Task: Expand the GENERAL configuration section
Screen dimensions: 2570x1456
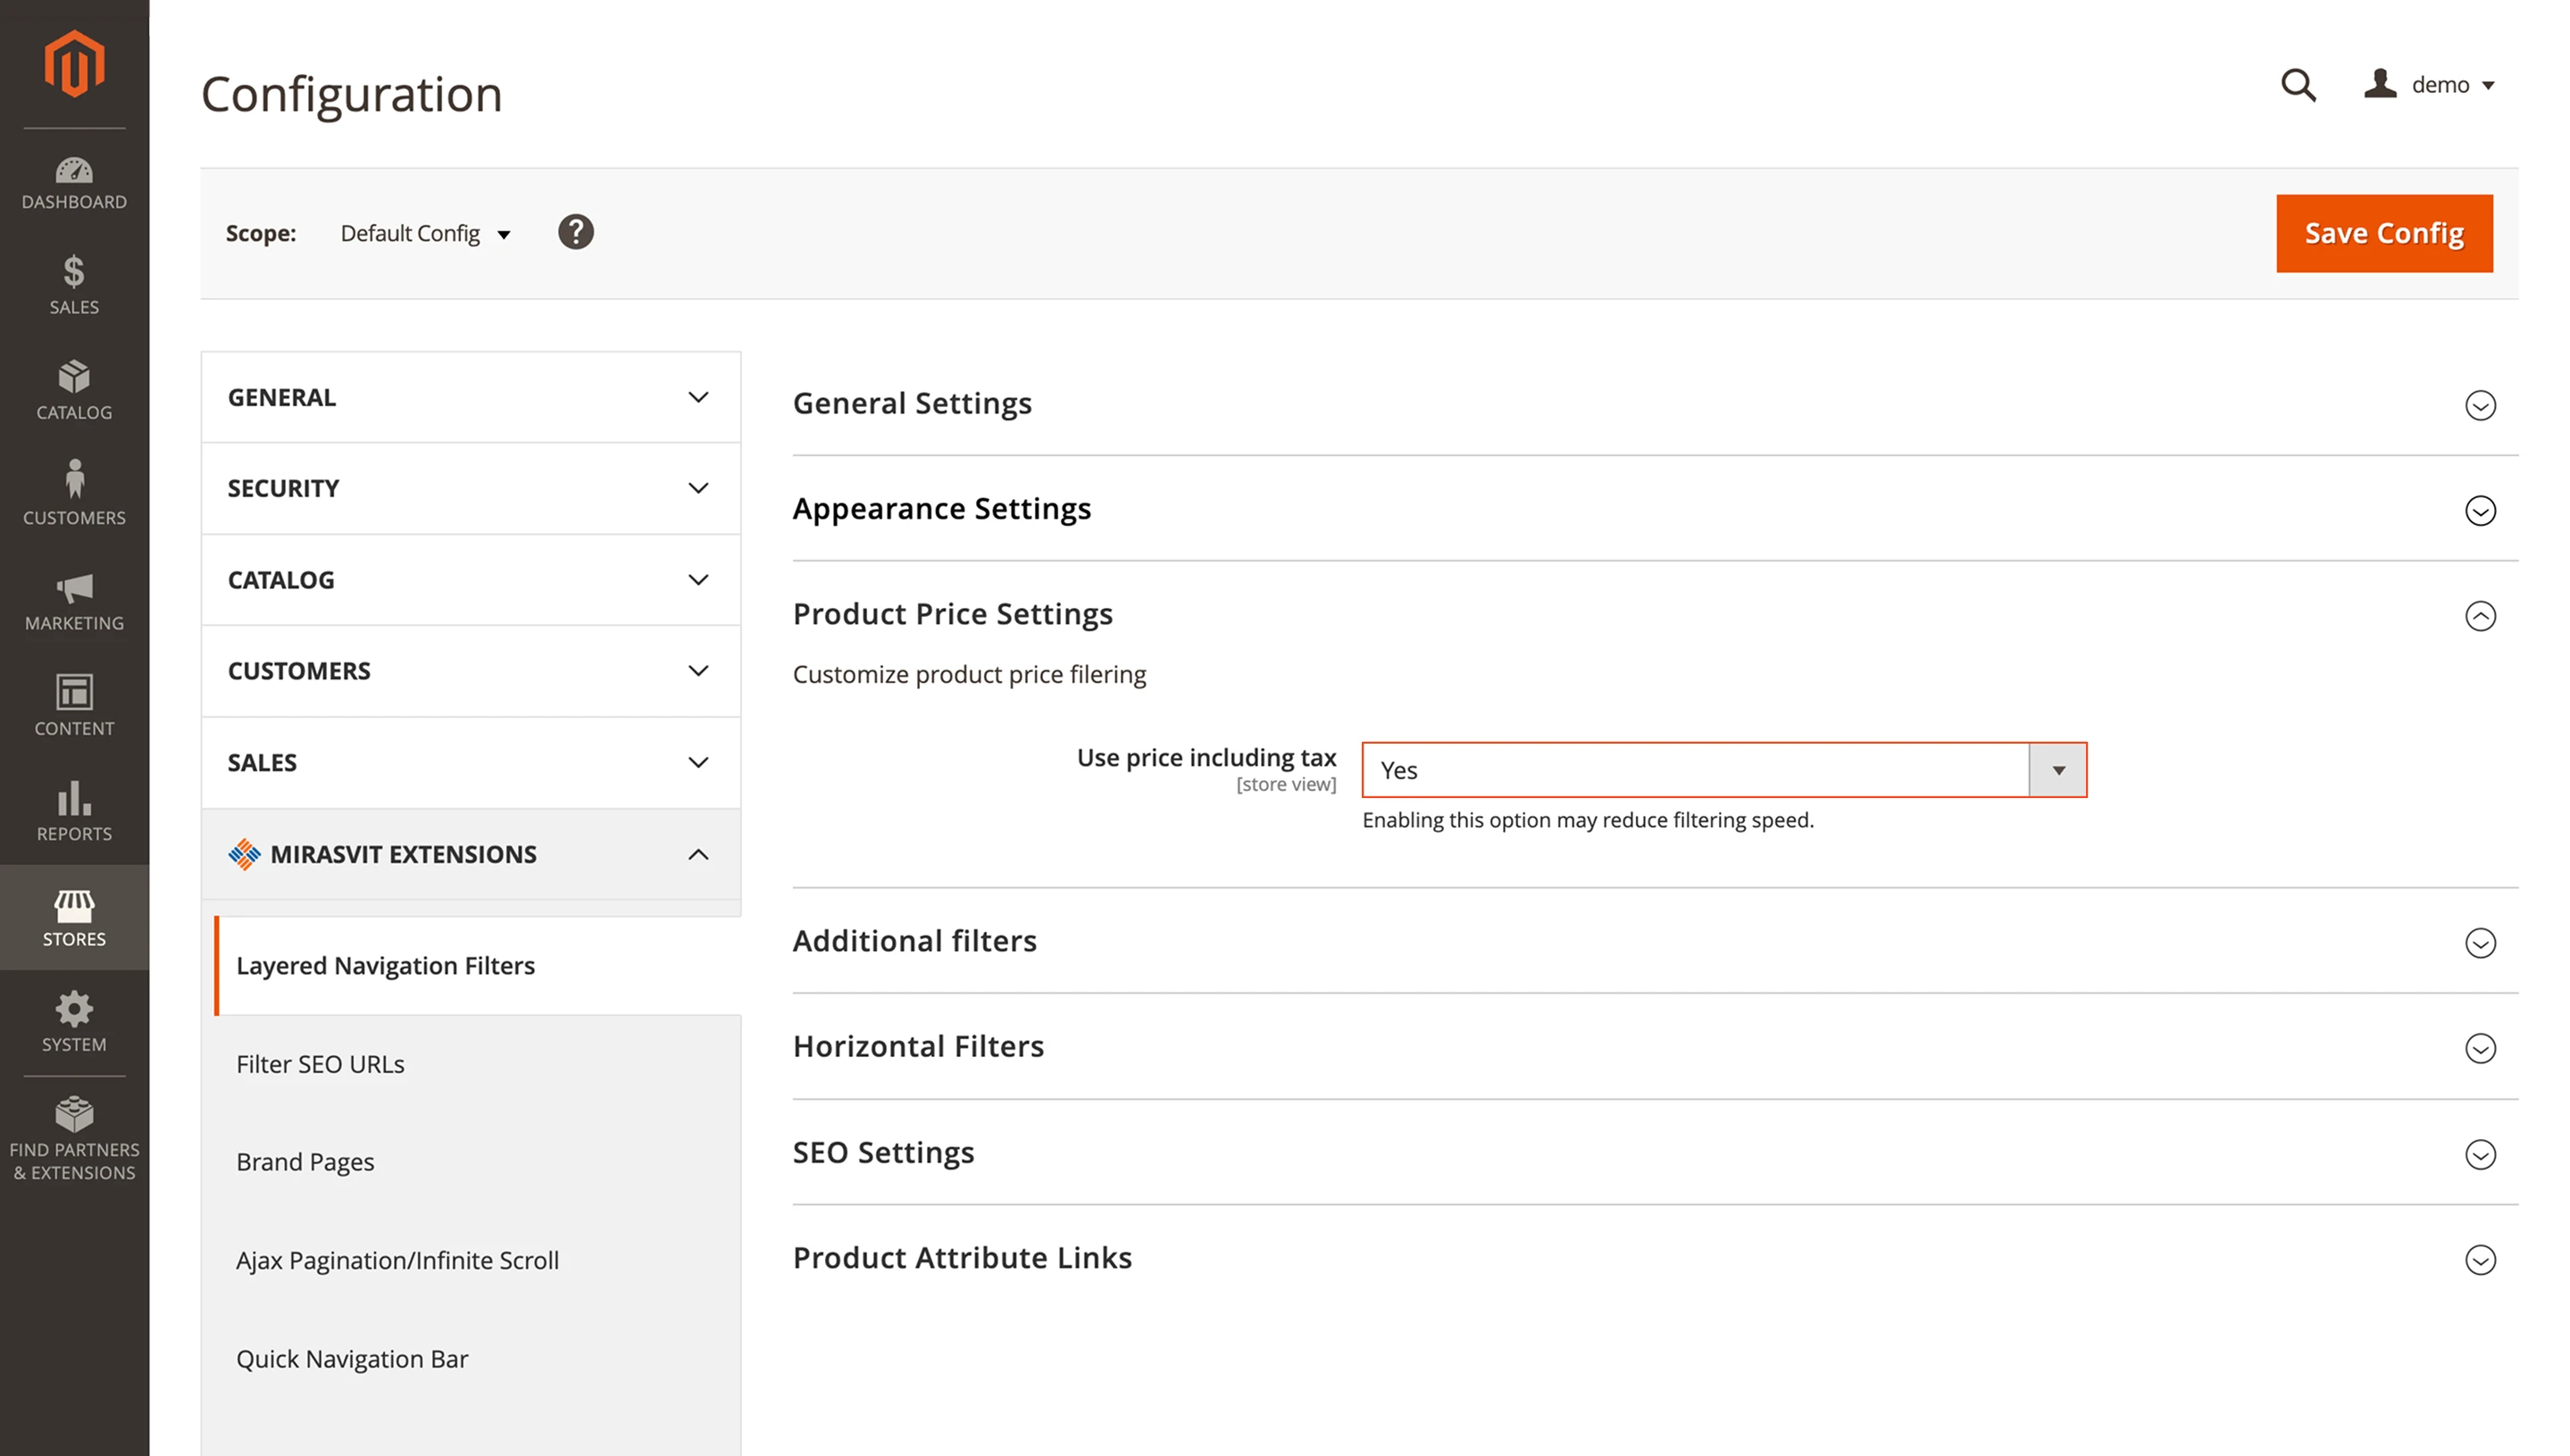Action: click(470, 397)
